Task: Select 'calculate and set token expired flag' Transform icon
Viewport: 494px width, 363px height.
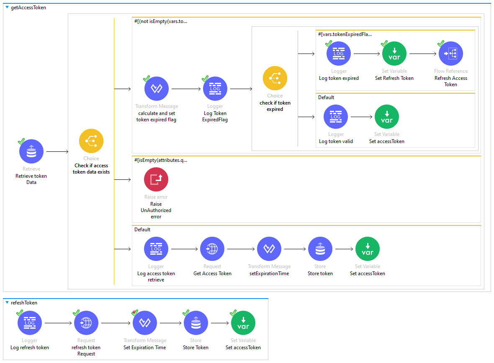Action: [156, 89]
